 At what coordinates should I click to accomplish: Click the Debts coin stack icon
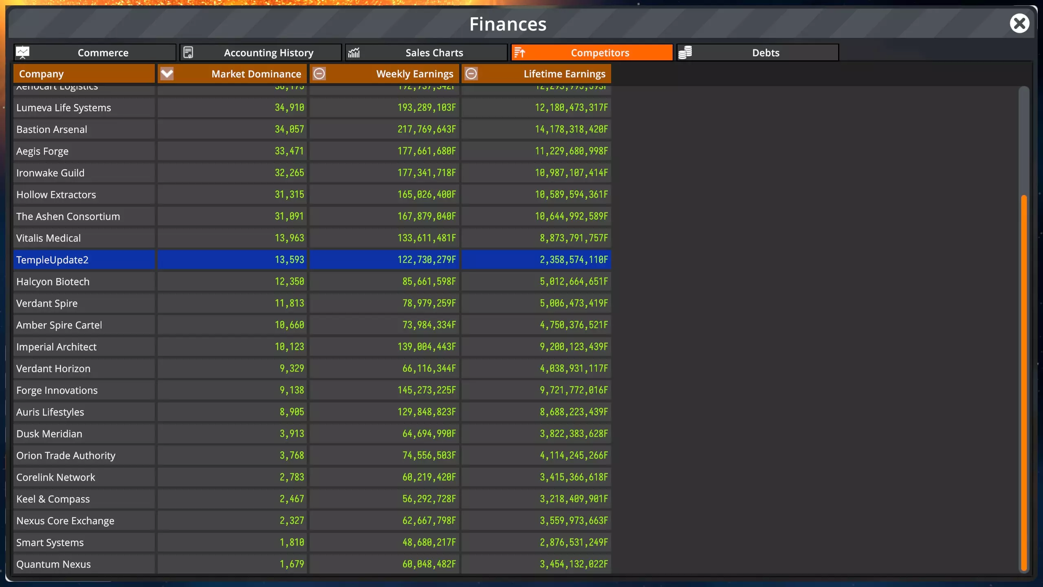pos(685,53)
